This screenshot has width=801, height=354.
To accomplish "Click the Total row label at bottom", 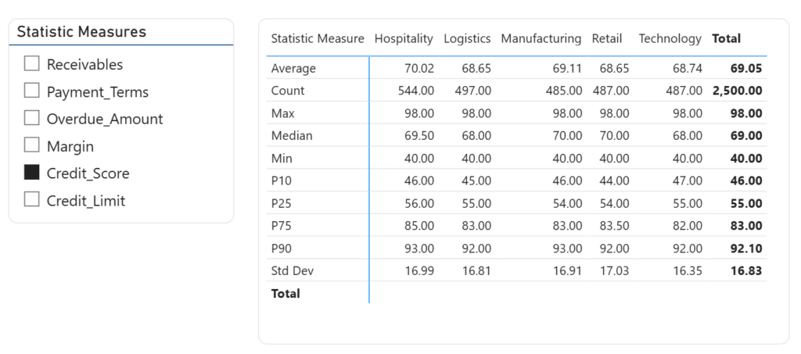I will tap(286, 294).
